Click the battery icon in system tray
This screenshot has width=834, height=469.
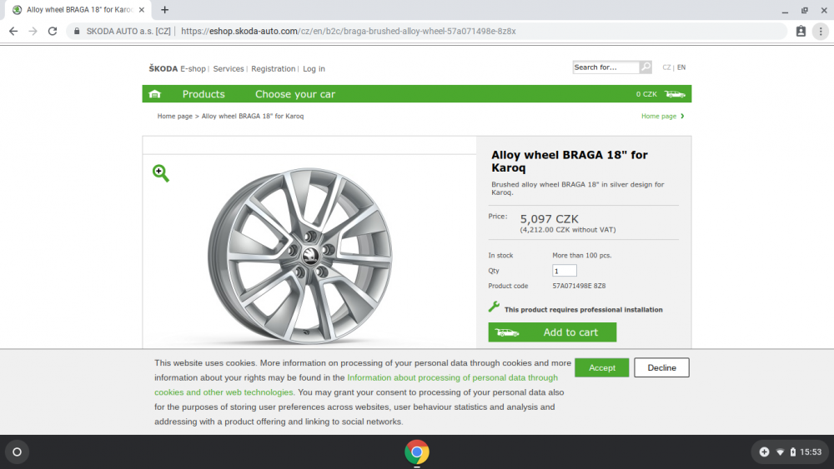point(792,452)
